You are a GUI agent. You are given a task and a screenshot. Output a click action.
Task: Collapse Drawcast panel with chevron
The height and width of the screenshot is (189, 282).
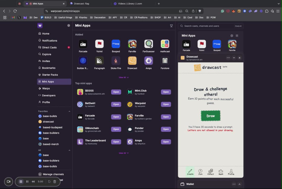[234, 58]
